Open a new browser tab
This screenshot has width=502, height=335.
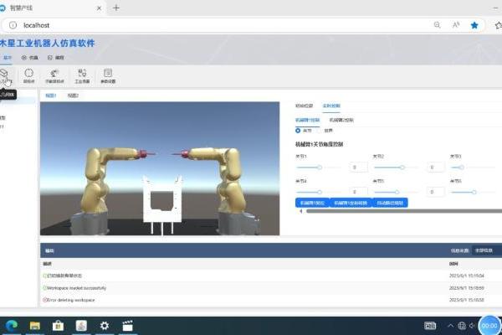pos(116,8)
